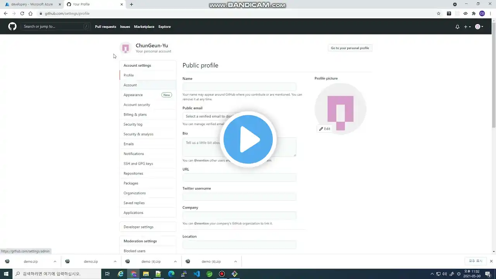Expand options for the second demo.zip download
Image resolution: width=496 pixels, height=279 pixels.
(x=115, y=262)
